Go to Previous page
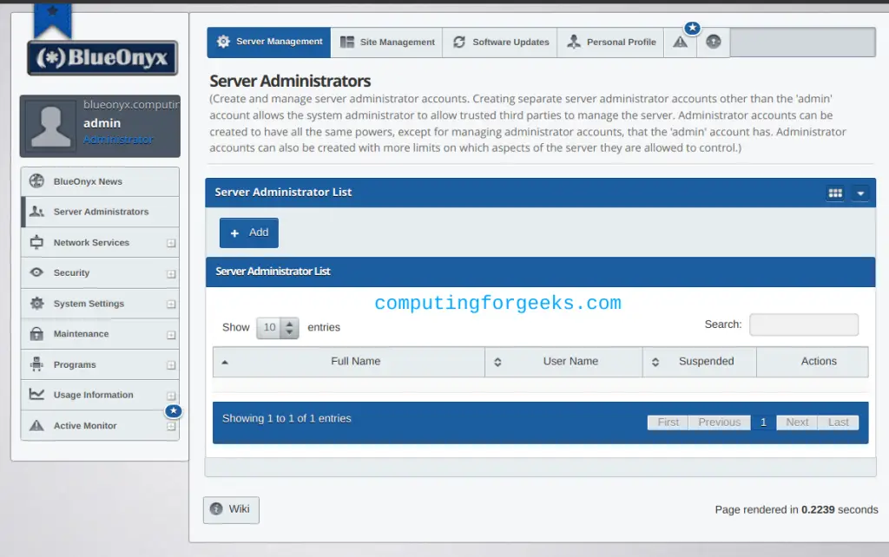Image resolution: width=889 pixels, height=557 pixels. point(720,423)
